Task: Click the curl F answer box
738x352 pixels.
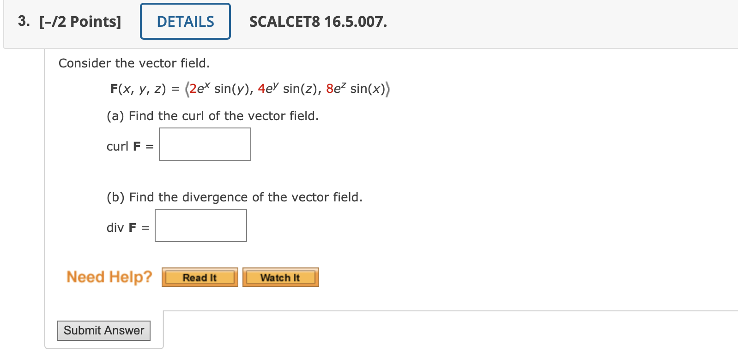Action: (x=205, y=144)
